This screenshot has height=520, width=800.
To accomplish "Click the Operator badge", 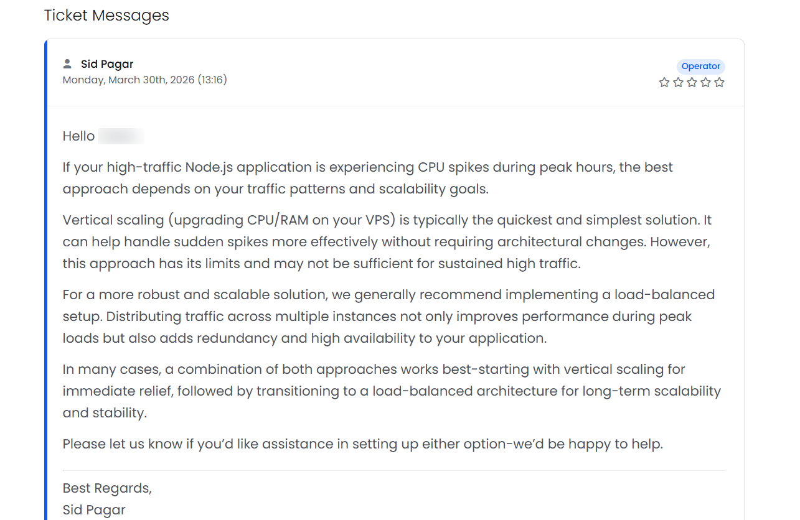I will click(x=701, y=67).
